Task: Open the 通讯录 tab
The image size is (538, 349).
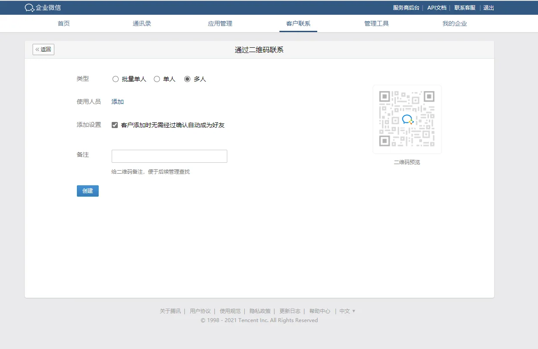Action: click(142, 23)
